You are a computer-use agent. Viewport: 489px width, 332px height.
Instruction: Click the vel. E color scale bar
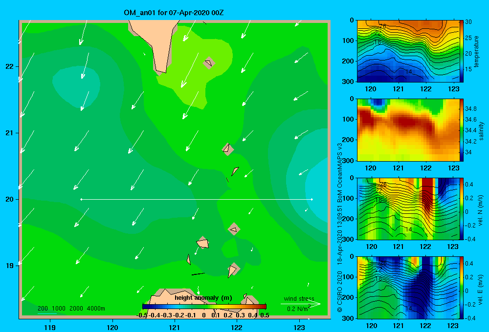(x=462, y=288)
